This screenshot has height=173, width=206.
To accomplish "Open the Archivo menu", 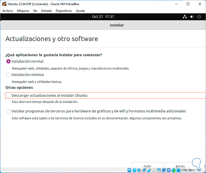I will [8, 11].
